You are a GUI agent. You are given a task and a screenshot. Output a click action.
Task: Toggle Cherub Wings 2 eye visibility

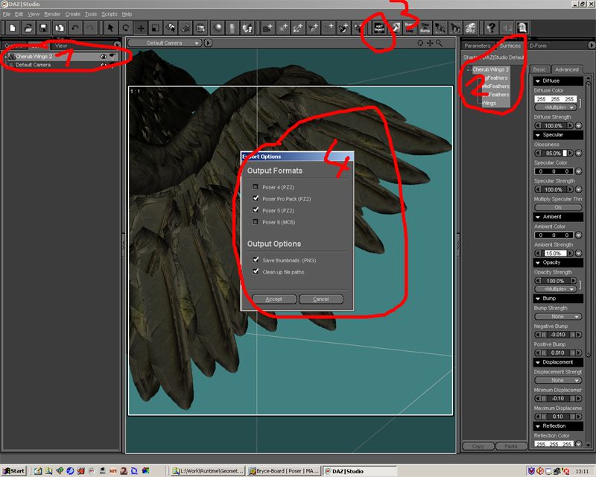click(x=104, y=57)
